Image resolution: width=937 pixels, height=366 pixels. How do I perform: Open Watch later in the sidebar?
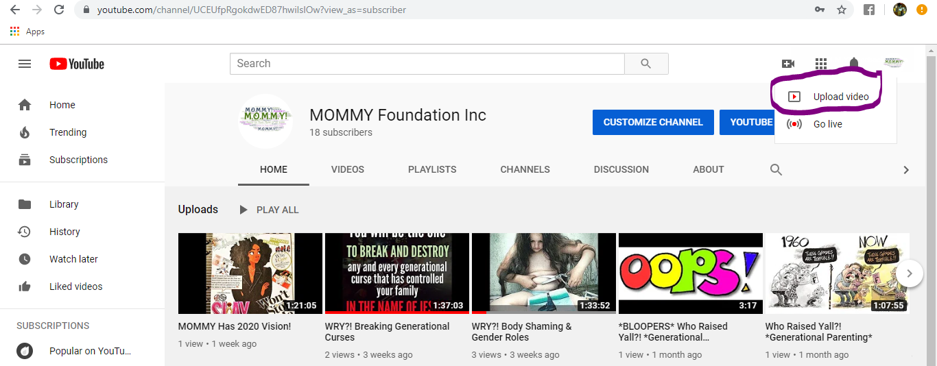[x=82, y=259]
